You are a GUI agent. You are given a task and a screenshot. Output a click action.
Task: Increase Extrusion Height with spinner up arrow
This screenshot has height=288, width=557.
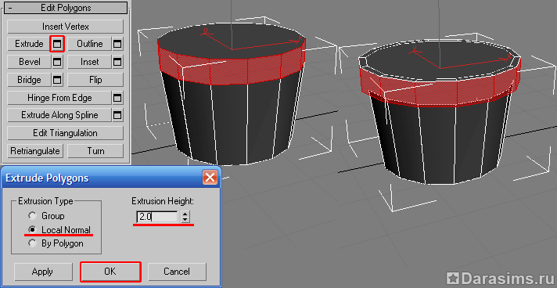pyautogui.click(x=185, y=214)
